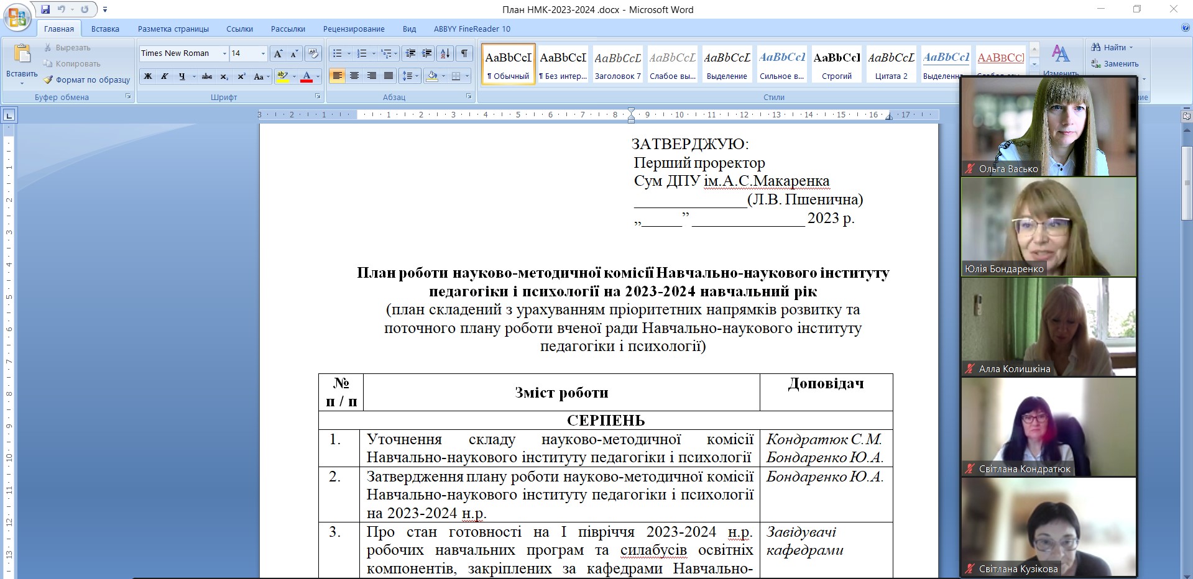Viewport: 1193px width, 579px height.
Task: Toggle show paragraph marks ¶
Action: click(x=464, y=53)
